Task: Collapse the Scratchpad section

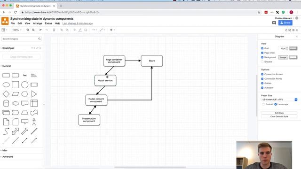Action: pyautogui.click(x=8, y=48)
